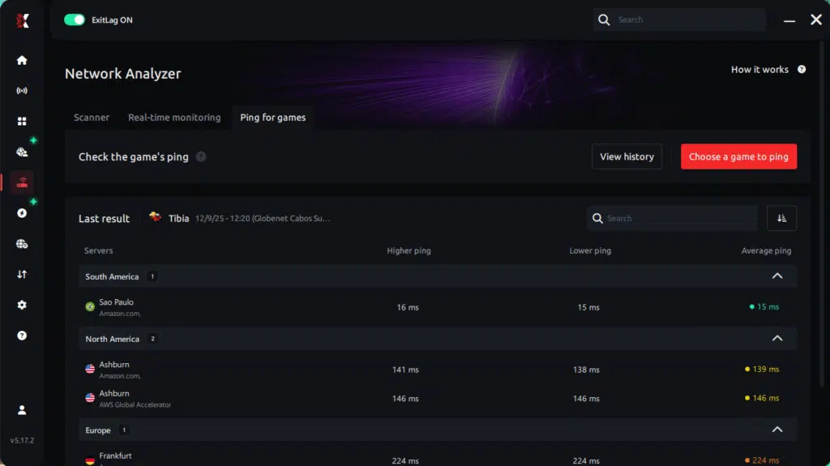Switch to the Scanner tab
Image resolution: width=830 pixels, height=466 pixels.
coord(92,118)
